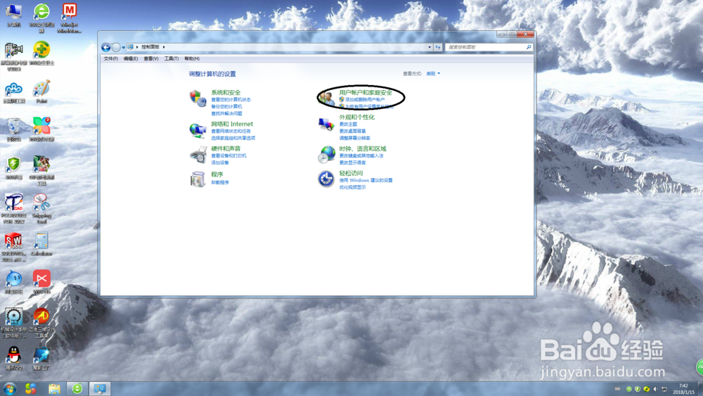703x396 pixels.
Task: Click Control Panel taskbar button
Action: [x=100, y=388]
